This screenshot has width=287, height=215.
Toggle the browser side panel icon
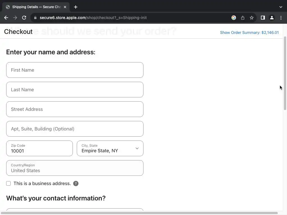pos(263,18)
